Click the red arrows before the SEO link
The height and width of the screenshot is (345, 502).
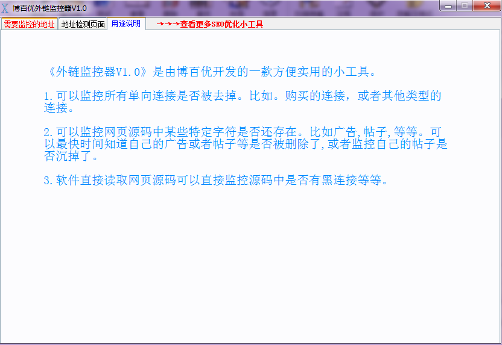pos(167,25)
